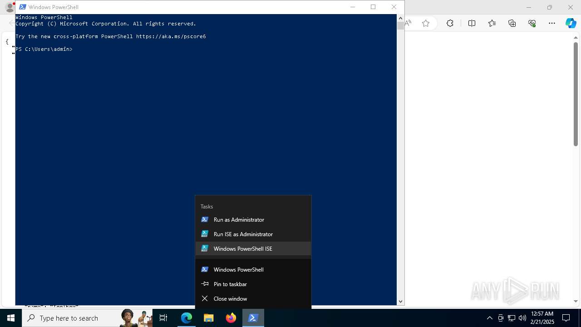
Task: Minimize the Windows PowerShell window
Action: (x=353, y=7)
